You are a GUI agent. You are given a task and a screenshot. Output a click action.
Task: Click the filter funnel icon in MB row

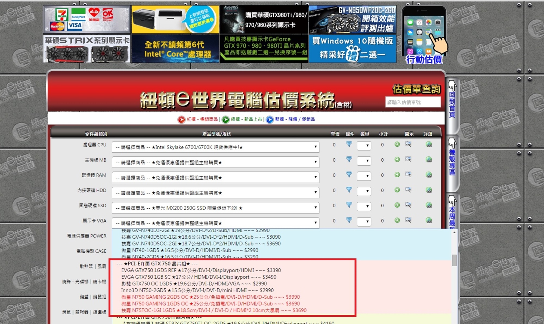[x=349, y=159]
